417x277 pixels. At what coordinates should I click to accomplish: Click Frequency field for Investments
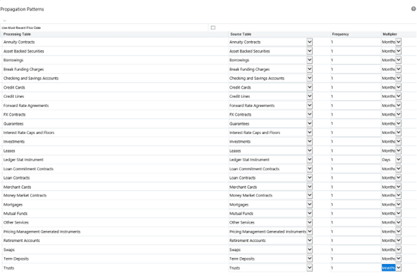pyautogui.click(x=356, y=142)
